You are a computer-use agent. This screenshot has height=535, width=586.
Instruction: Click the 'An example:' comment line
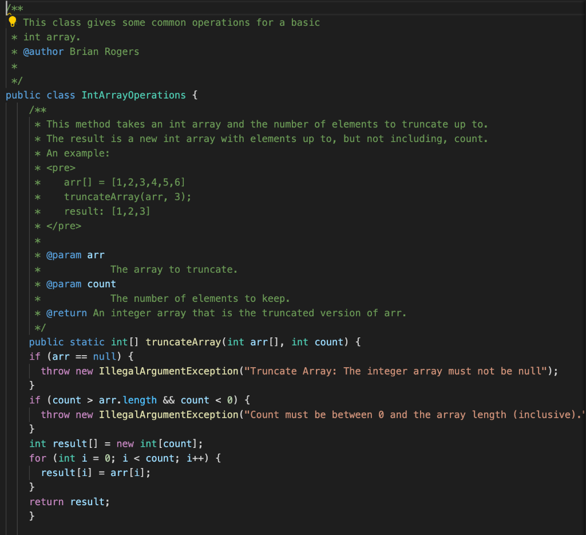(78, 154)
